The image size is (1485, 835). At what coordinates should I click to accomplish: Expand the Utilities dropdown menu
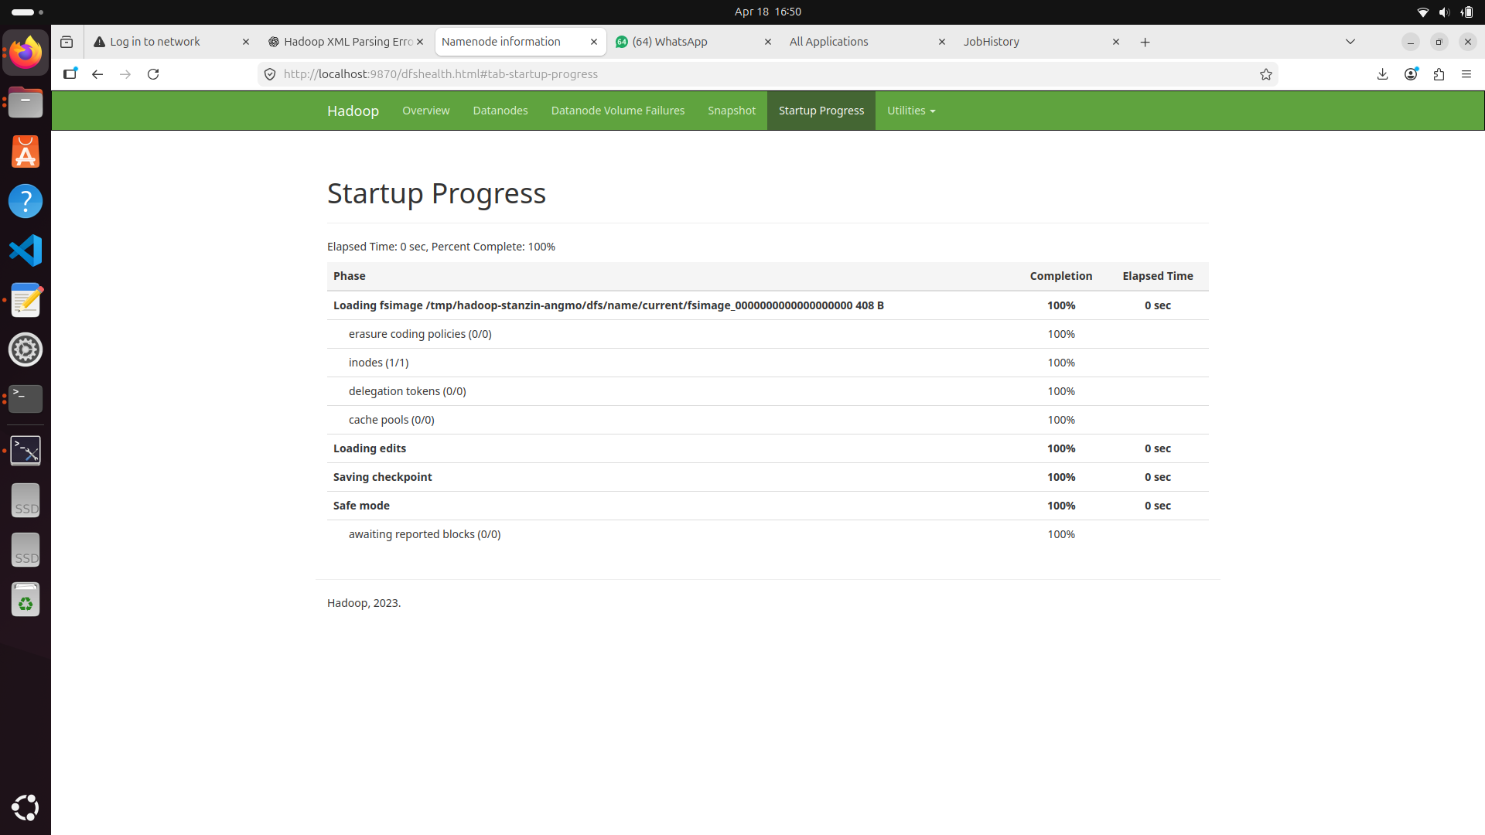pos(911,110)
